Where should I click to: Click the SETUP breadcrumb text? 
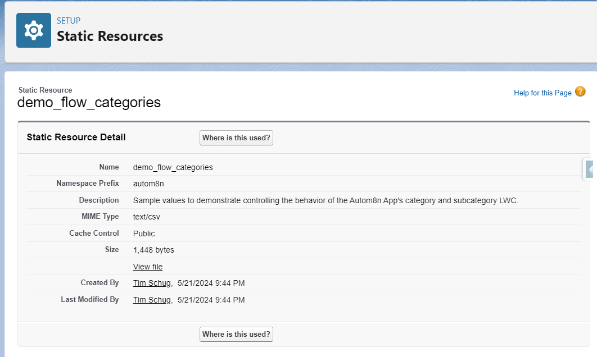[x=69, y=21]
